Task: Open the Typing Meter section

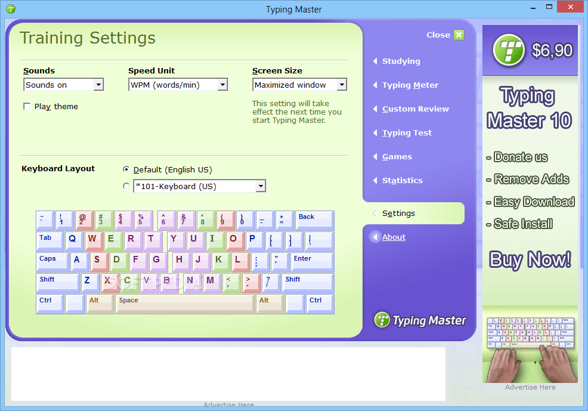Action: (x=410, y=85)
